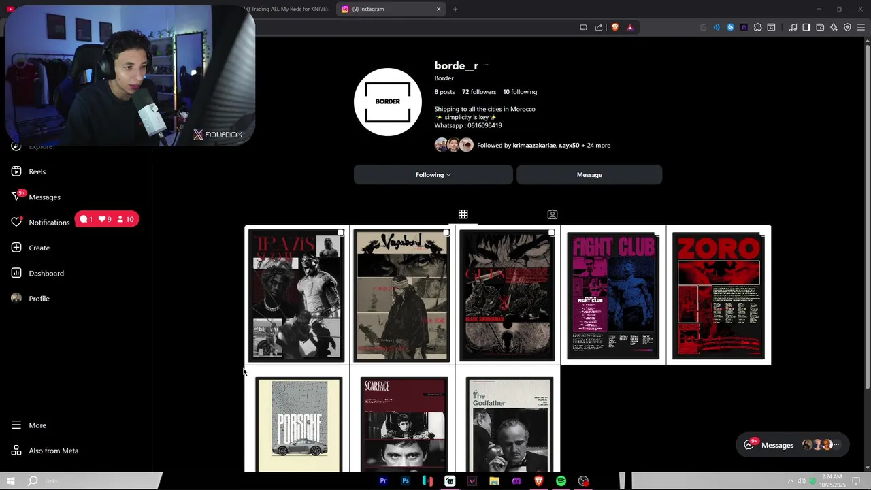Open File Explorer from taskbar
871x490 pixels.
pos(494,481)
